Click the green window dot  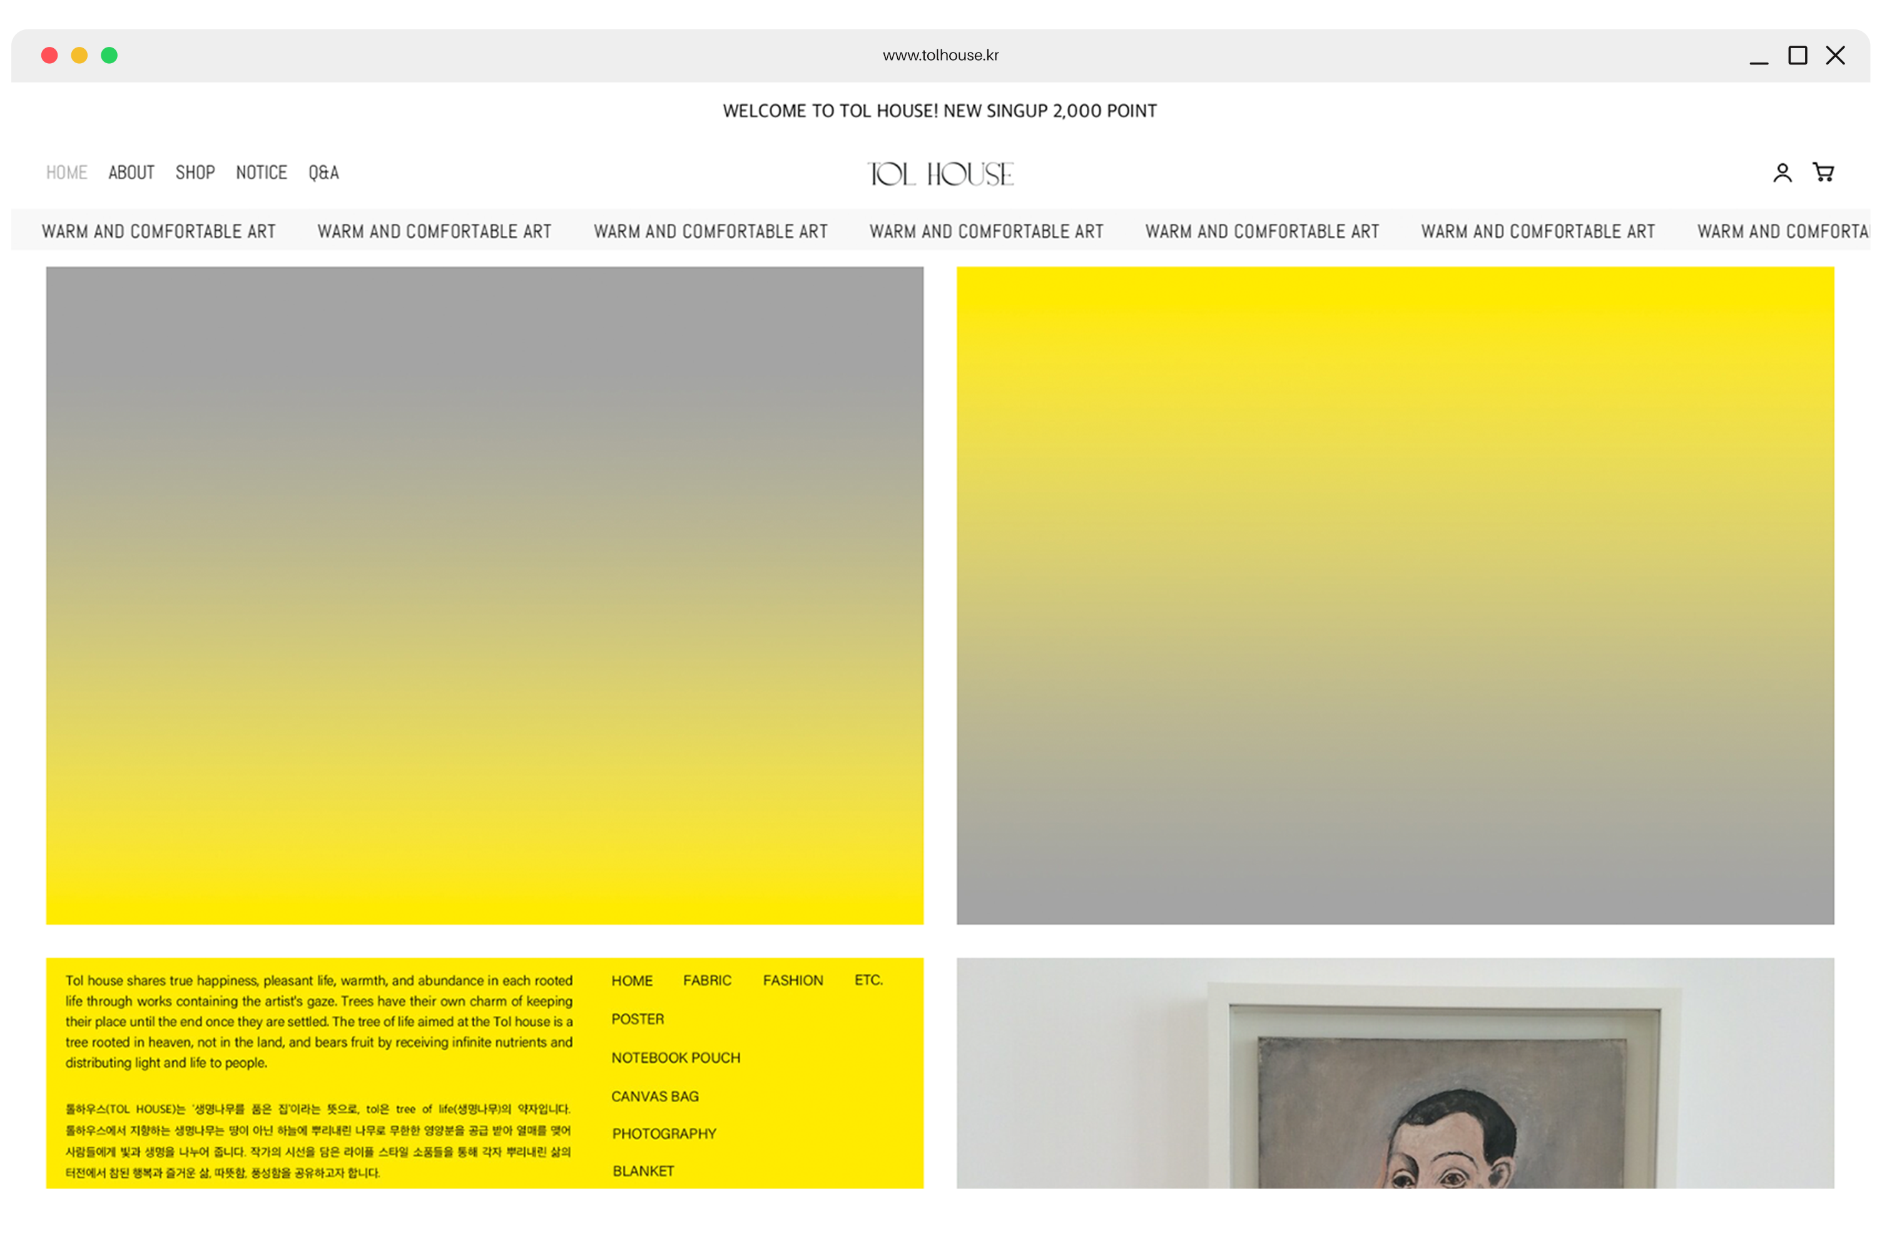[x=109, y=55]
